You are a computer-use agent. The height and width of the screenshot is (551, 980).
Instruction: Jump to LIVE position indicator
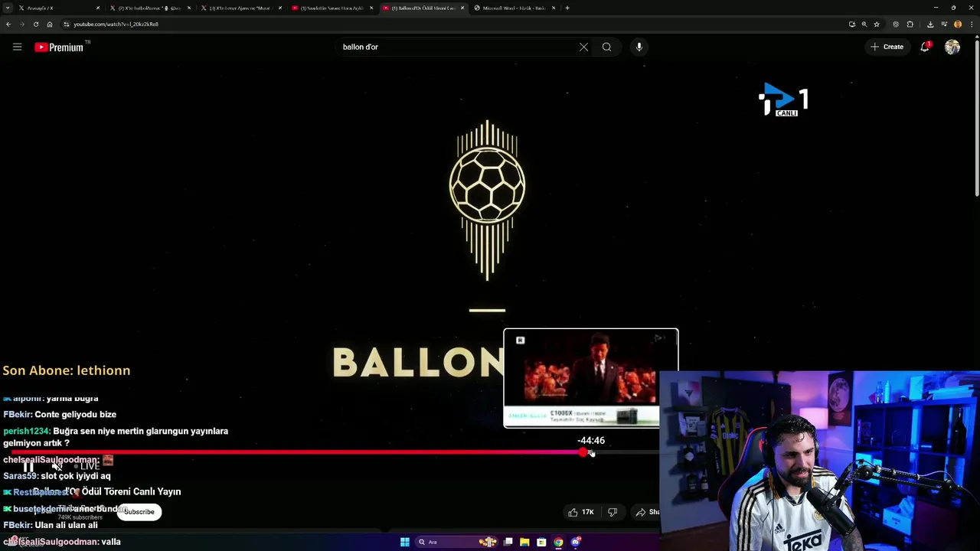(87, 466)
